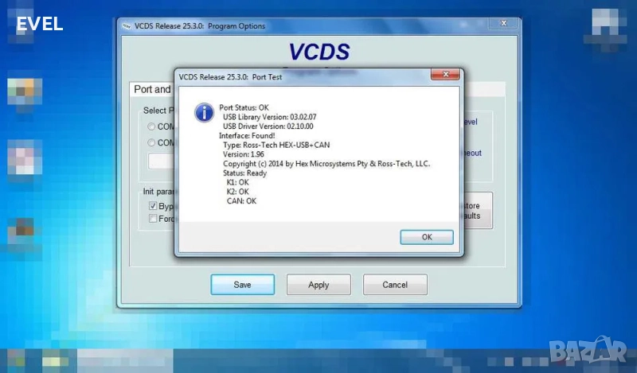Click the VCDS icon in Program Options title bar
This screenshot has height=373, width=637.
[127, 26]
